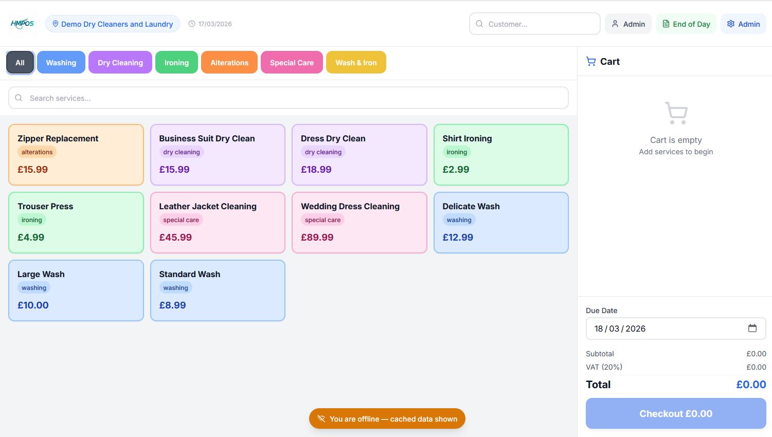The image size is (772, 437).
Task: Show Alterations services
Action: coord(229,62)
